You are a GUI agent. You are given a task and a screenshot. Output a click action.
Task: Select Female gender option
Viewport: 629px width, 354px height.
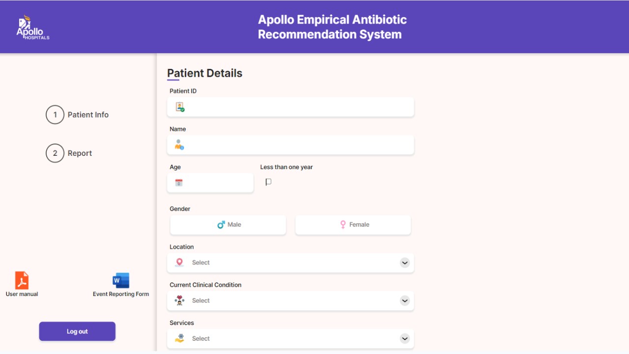pyautogui.click(x=353, y=225)
